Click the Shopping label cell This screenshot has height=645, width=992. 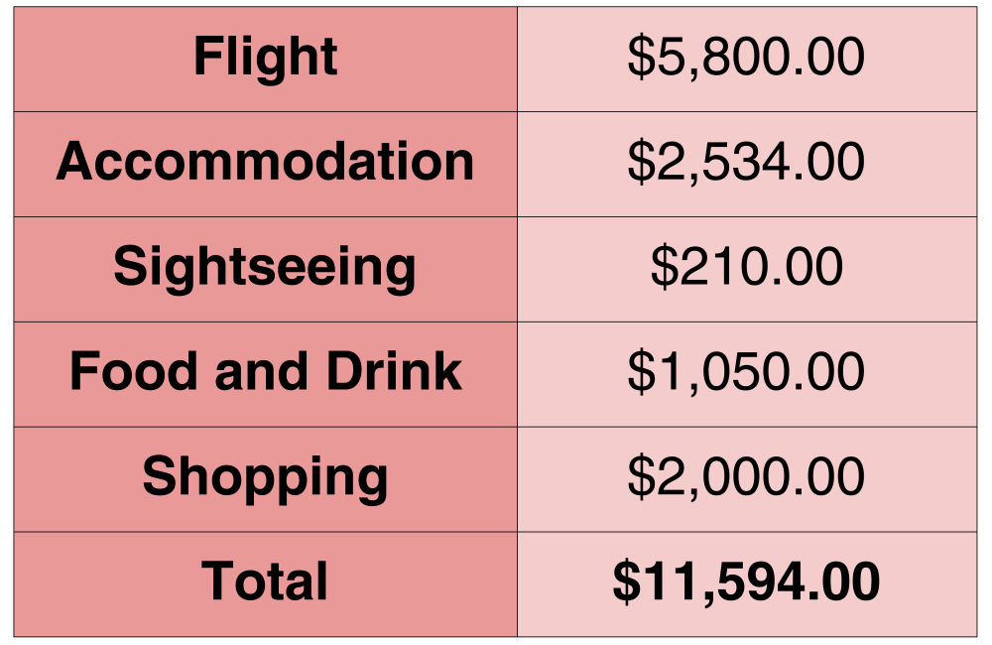(x=265, y=478)
